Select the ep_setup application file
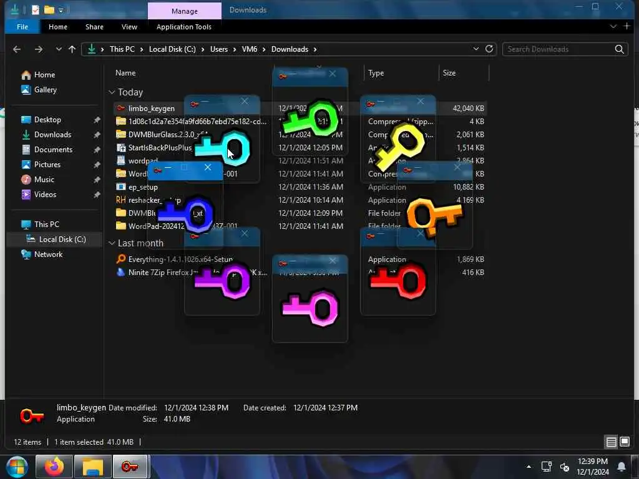Viewport: 639px width, 479px height. click(x=143, y=187)
